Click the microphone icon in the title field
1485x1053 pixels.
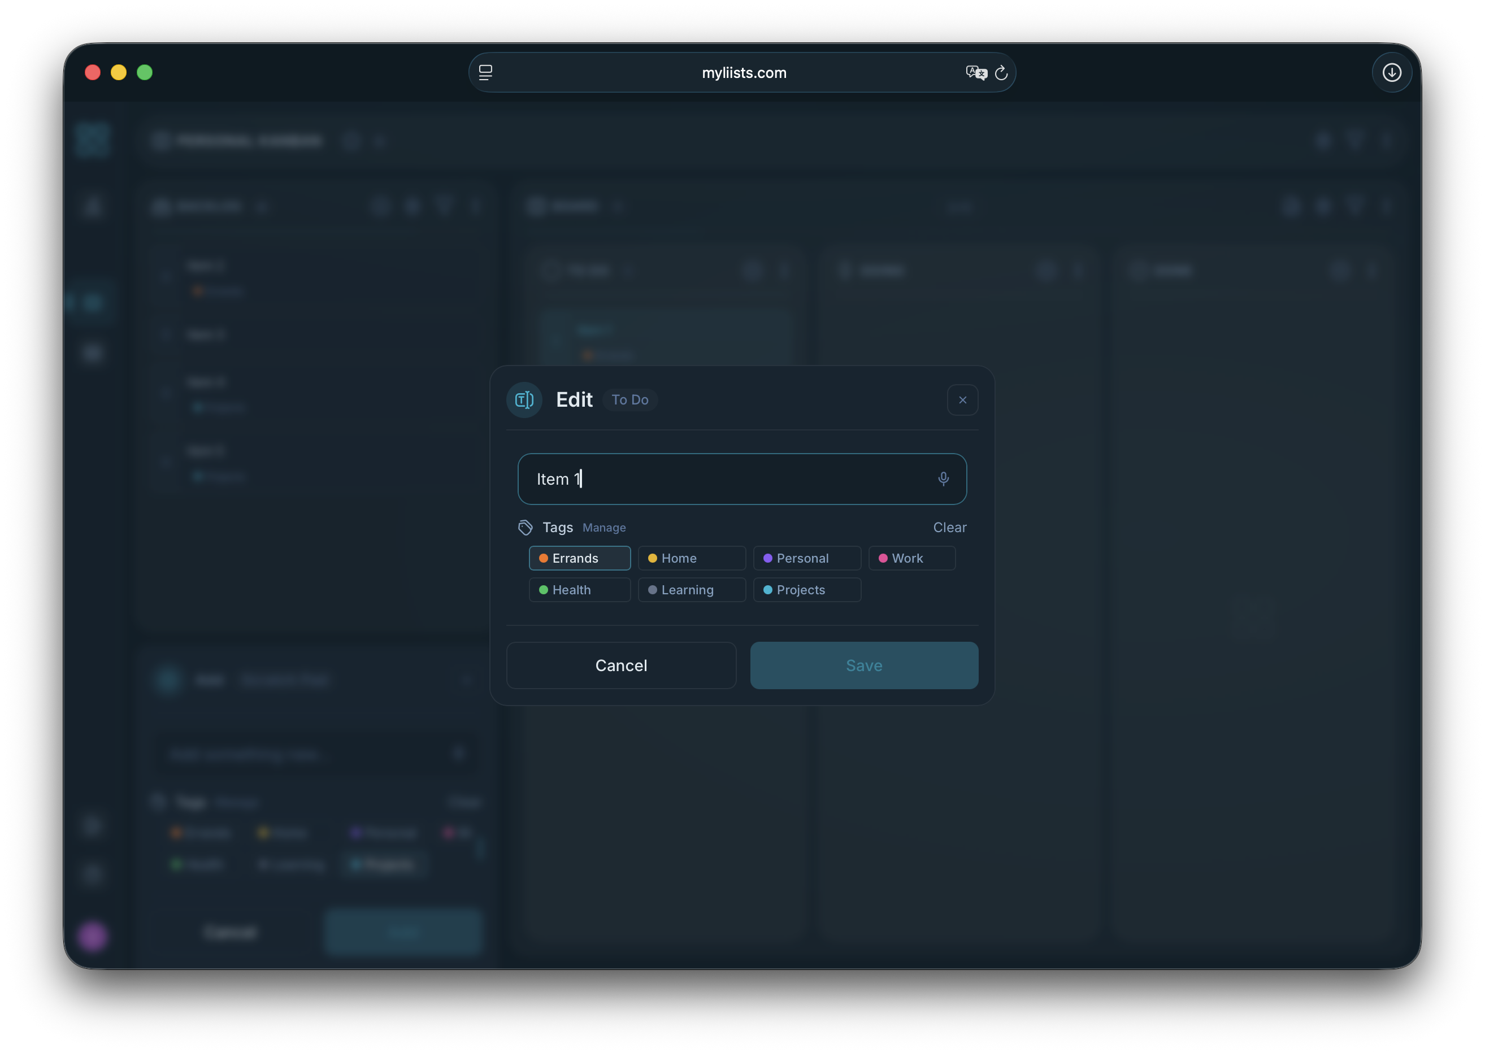coord(944,478)
